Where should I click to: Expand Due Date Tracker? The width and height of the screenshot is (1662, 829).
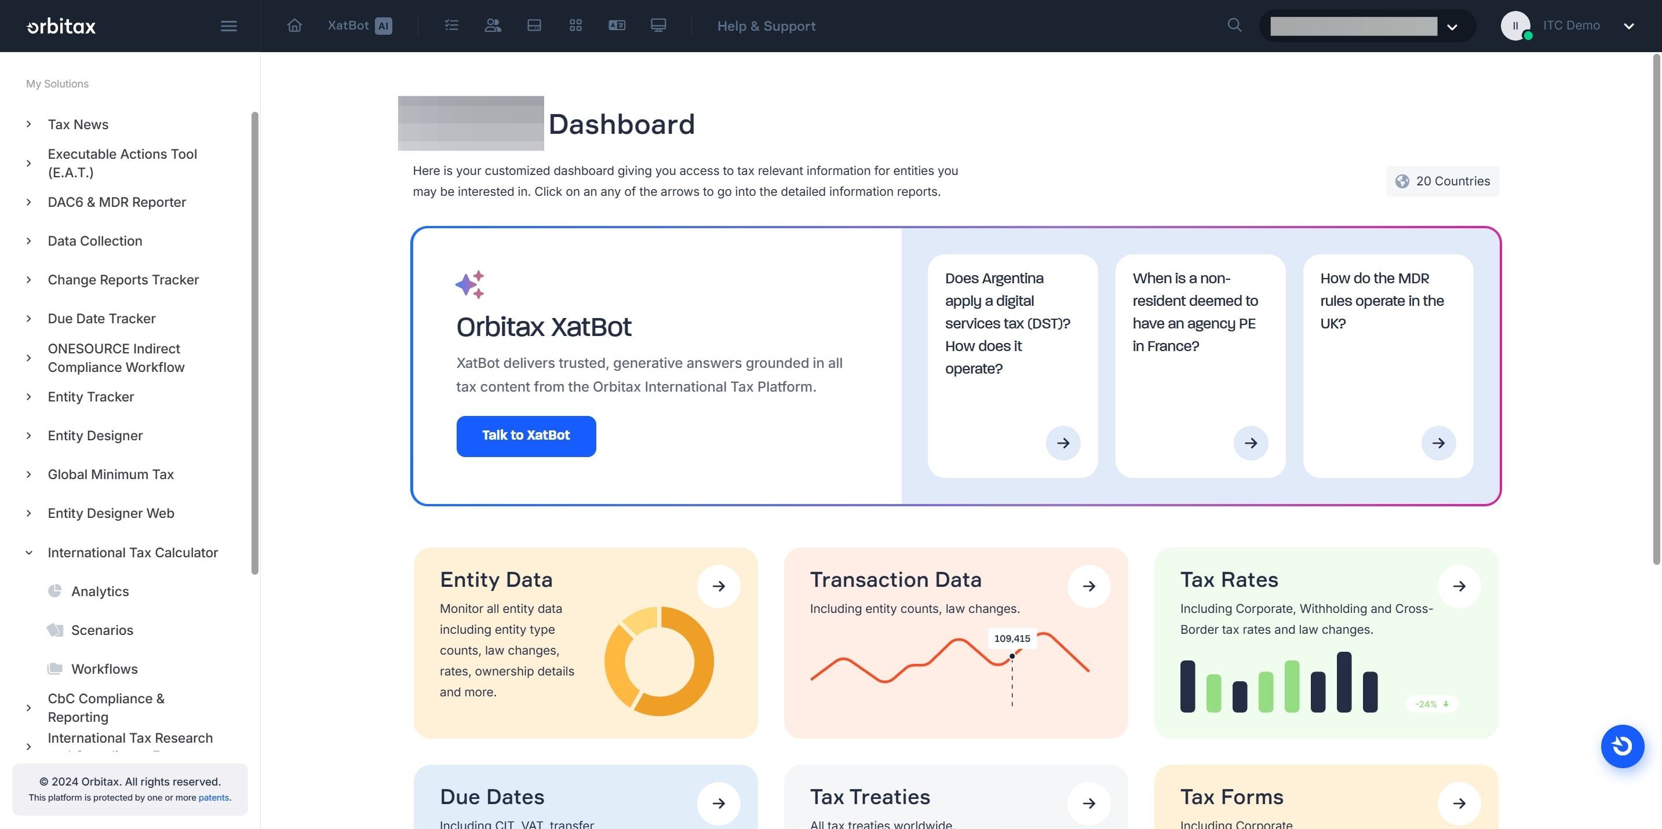(x=29, y=318)
